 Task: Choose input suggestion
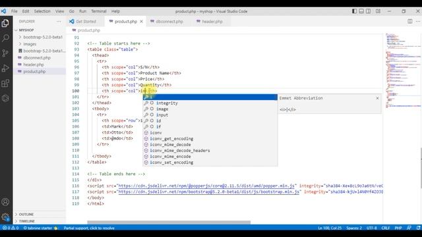coord(210,115)
